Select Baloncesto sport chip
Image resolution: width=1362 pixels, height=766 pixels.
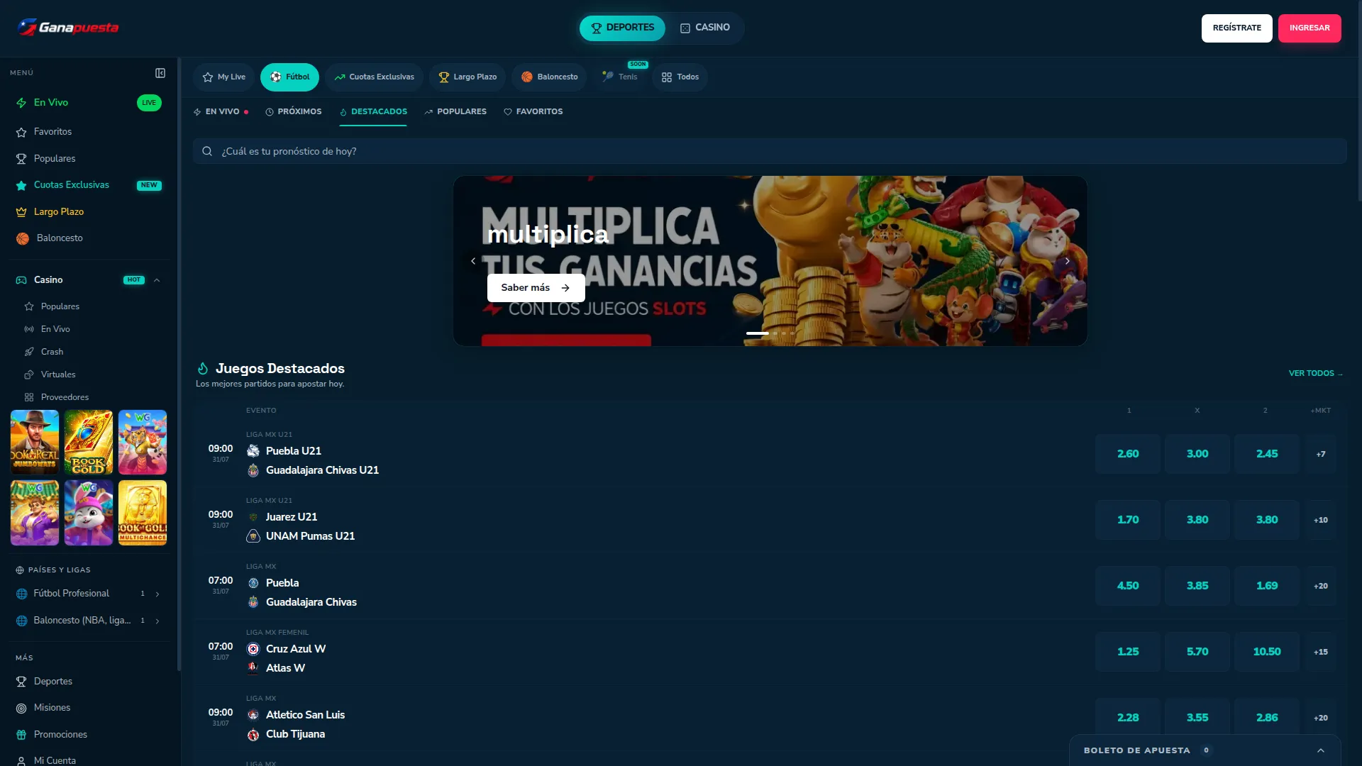549,77
